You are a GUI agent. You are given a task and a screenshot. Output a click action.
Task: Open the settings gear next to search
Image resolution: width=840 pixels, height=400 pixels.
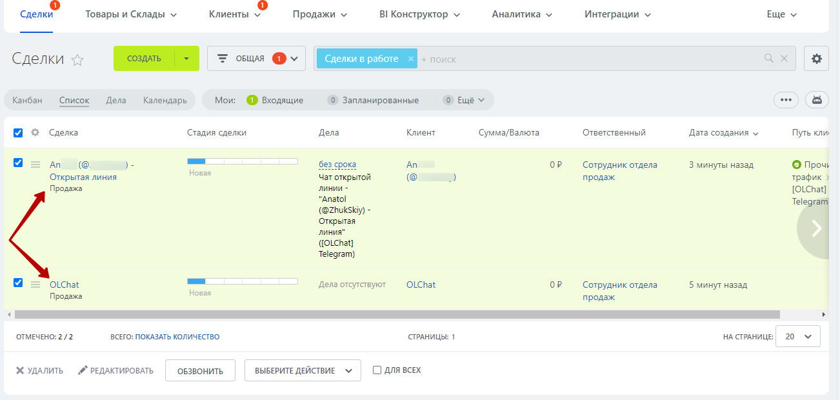point(817,59)
